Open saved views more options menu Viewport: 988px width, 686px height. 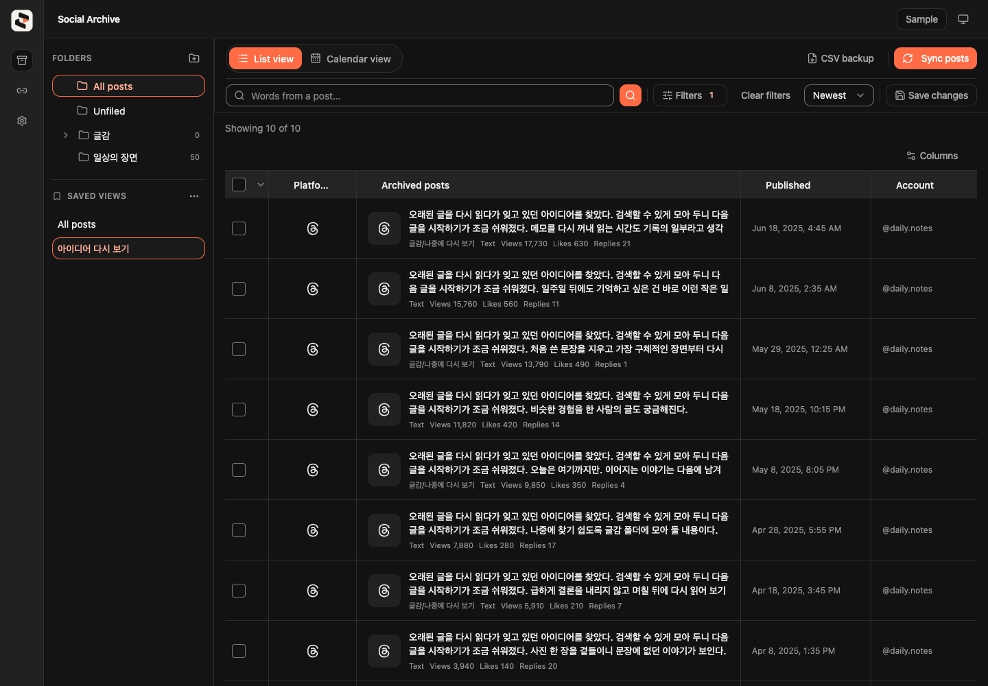194,196
